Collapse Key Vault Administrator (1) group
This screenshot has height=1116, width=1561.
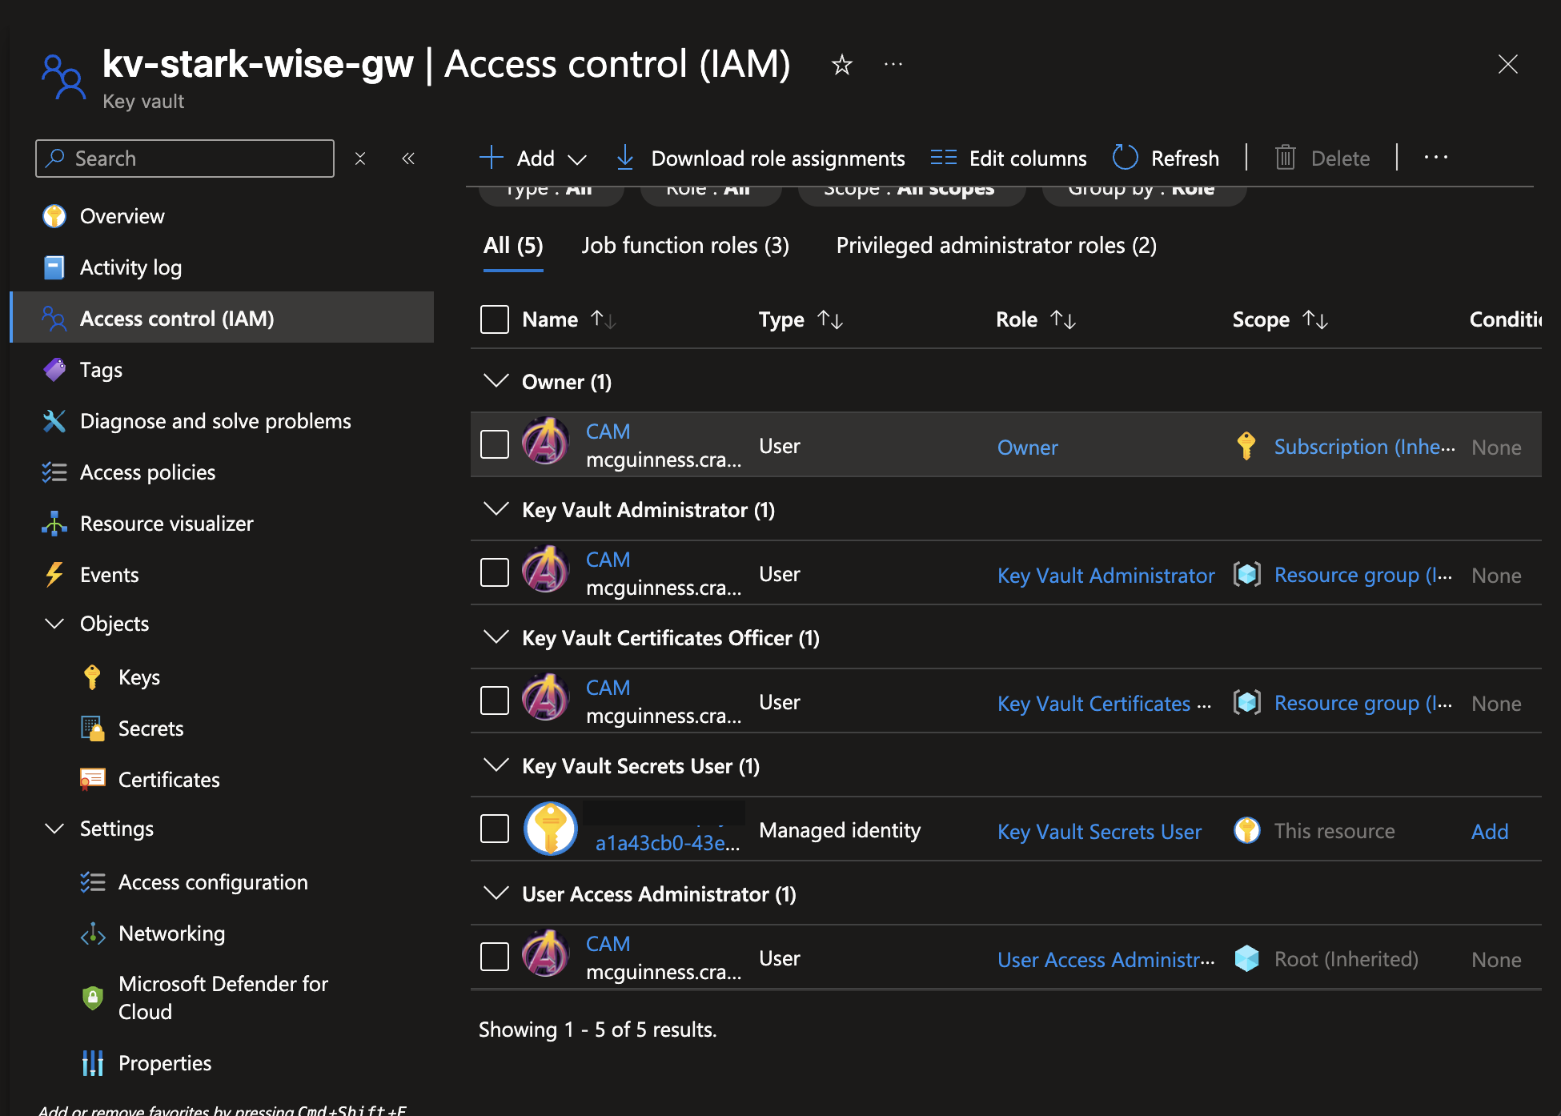click(497, 509)
